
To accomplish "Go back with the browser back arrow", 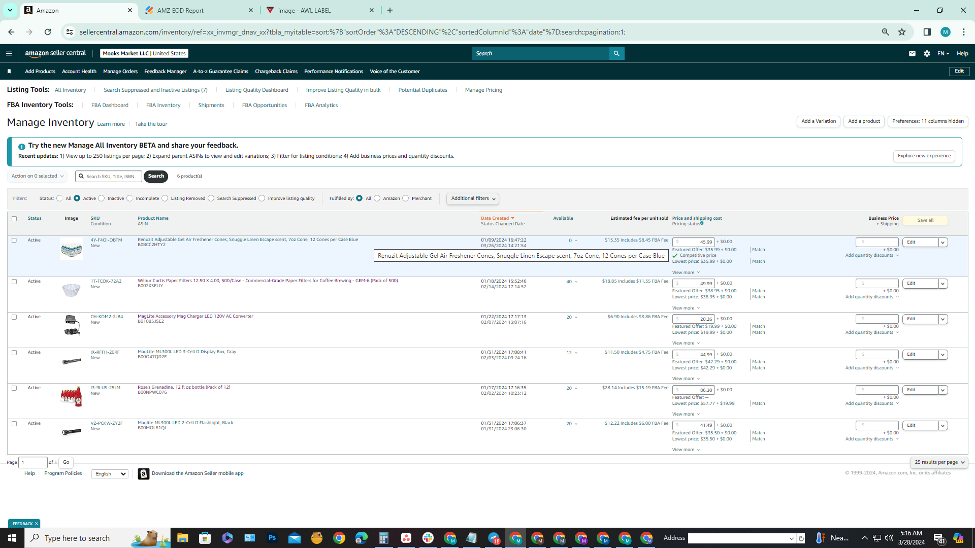I will (11, 32).
